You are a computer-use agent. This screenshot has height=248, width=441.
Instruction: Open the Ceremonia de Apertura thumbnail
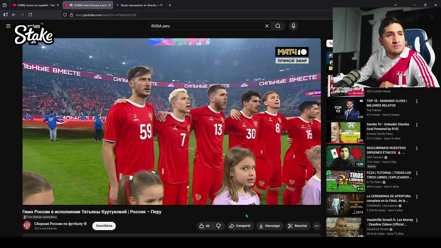345,205
